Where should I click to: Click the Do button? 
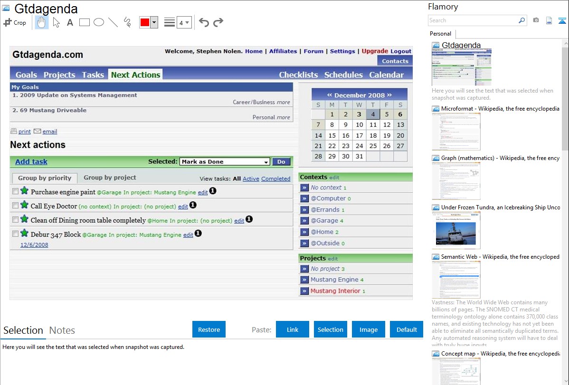coord(281,162)
